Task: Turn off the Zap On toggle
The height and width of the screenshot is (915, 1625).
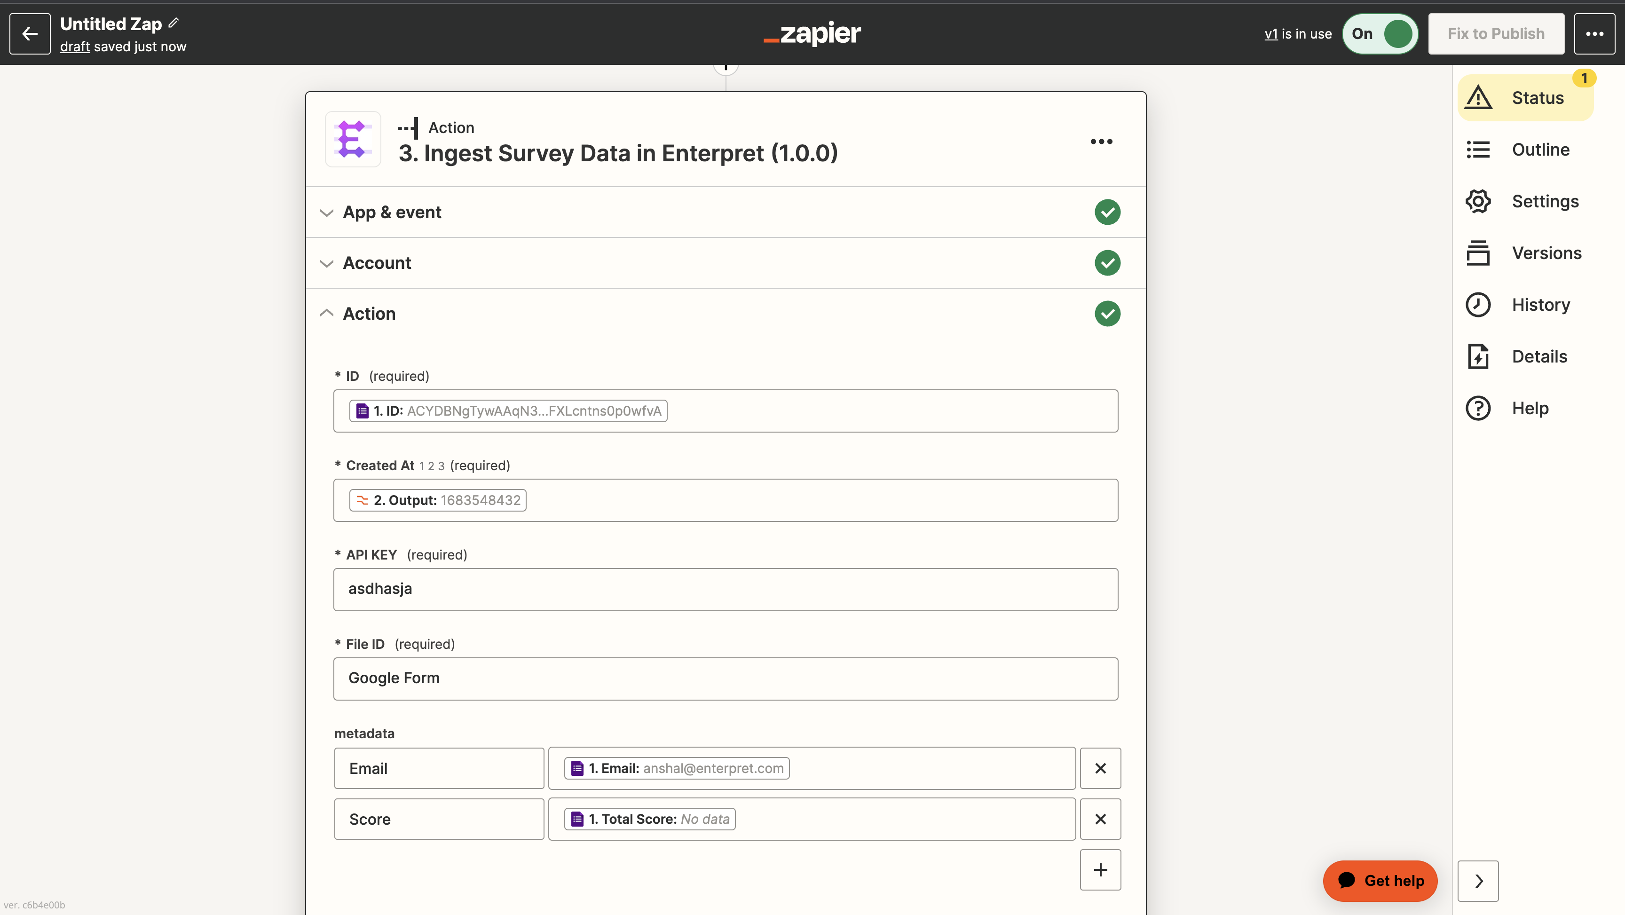Action: tap(1380, 33)
